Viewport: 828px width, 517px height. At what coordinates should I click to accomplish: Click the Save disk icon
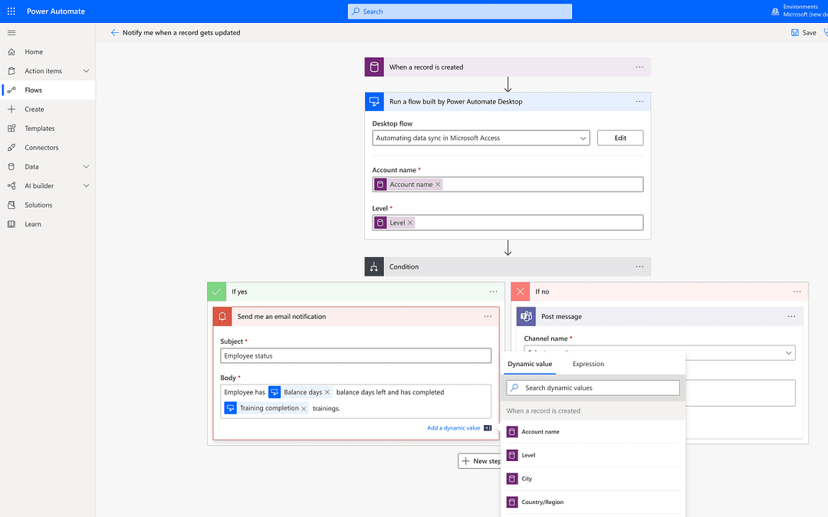(x=795, y=33)
